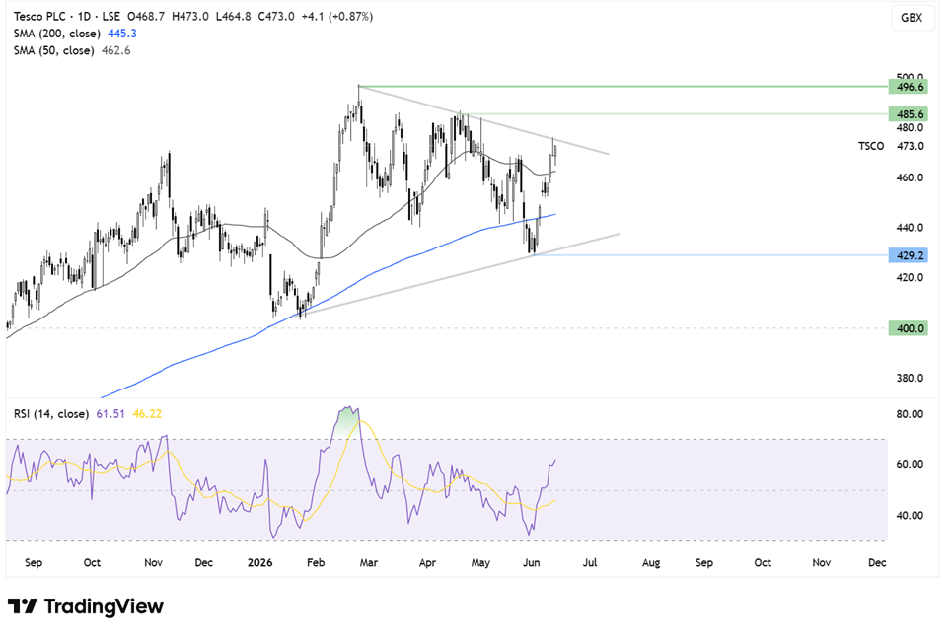Click the 480.0 price axis label
Viewport: 952px width, 636px height.
[911, 127]
